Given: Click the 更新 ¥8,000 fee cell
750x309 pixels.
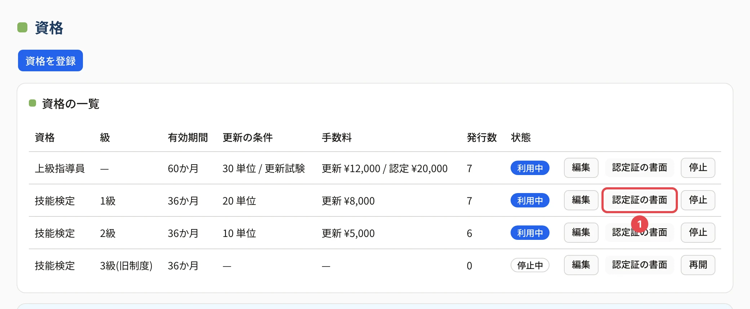Looking at the screenshot, I should (348, 201).
